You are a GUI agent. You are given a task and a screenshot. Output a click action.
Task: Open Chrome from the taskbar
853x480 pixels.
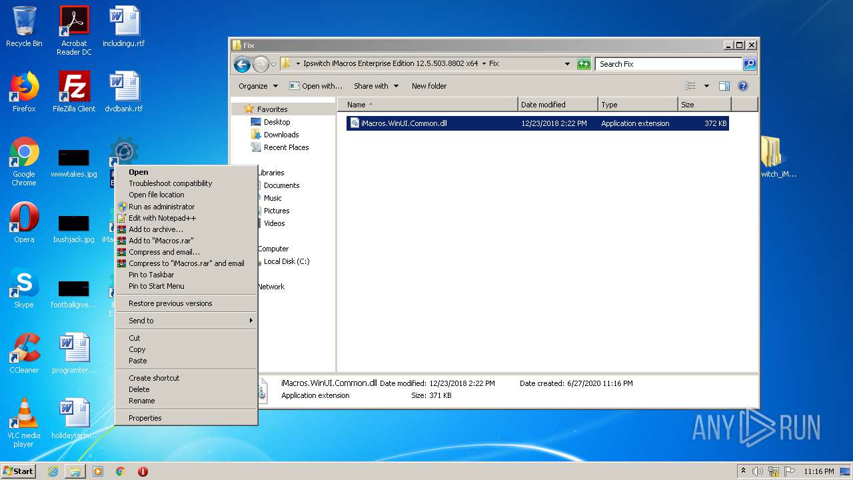pos(121,471)
